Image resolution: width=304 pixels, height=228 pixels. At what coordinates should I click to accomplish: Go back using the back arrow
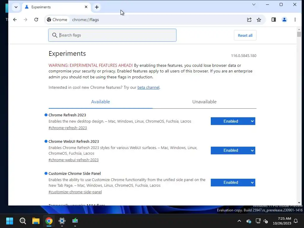click(x=15, y=20)
